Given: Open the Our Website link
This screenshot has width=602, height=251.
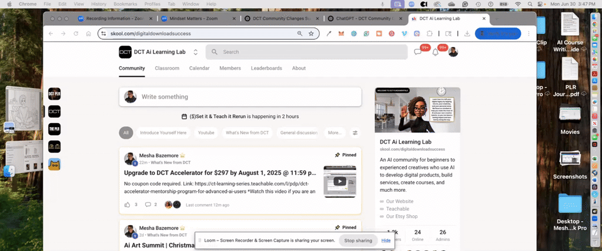Looking at the screenshot, I should pyautogui.click(x=400, y=201).
